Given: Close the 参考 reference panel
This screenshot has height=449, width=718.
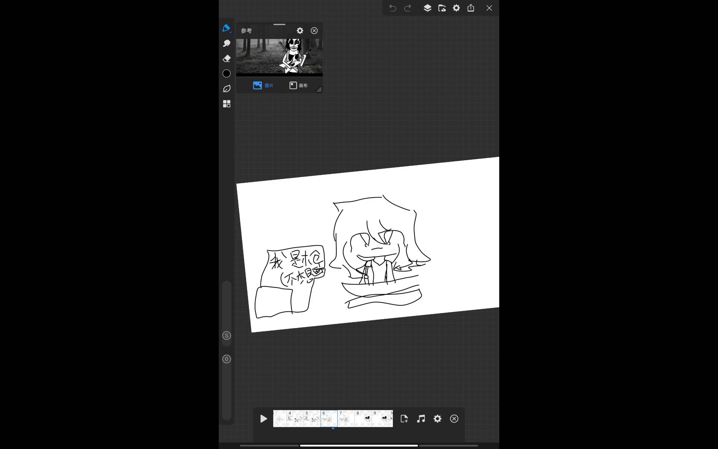Looking at the screenshot, I should (314, 31).
